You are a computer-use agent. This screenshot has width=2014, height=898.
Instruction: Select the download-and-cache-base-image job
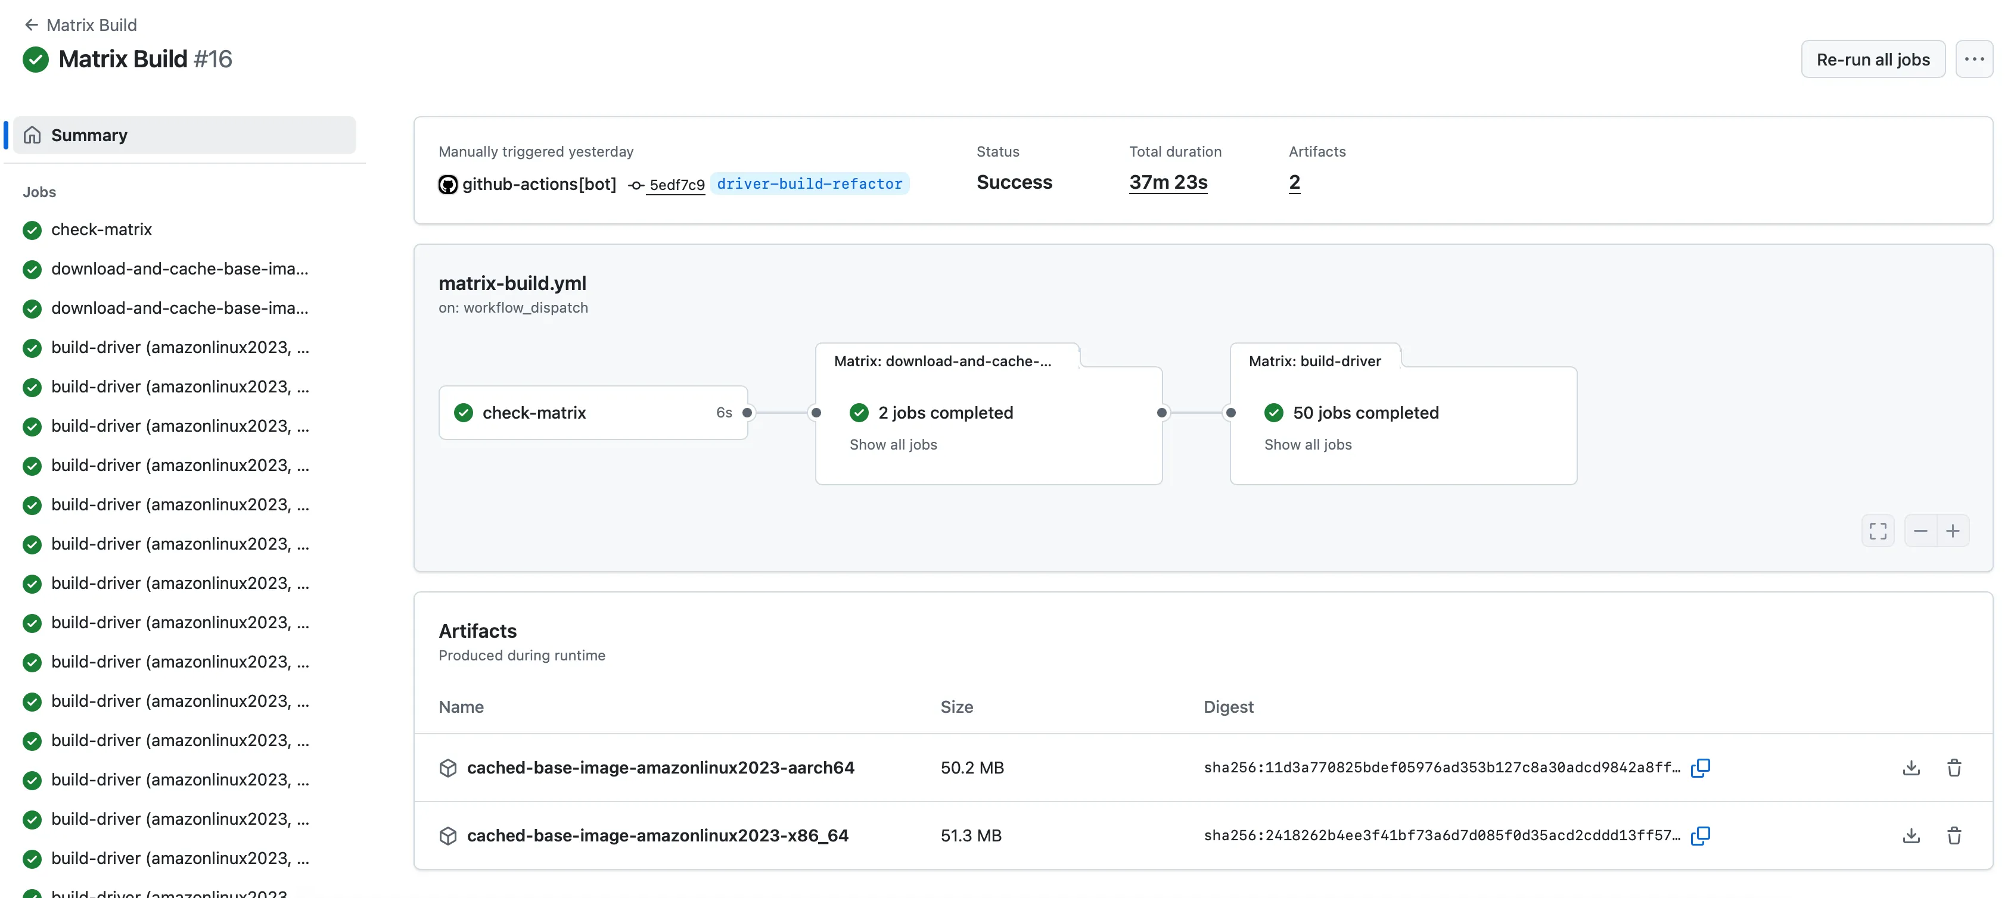pyautogui.click(x=179, y=268)
